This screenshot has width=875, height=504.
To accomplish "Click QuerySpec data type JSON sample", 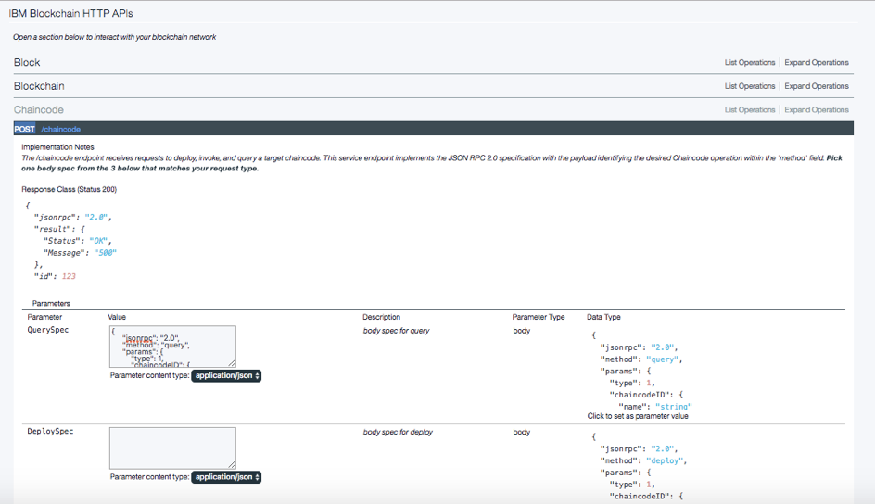I will (x=649, y=371).
